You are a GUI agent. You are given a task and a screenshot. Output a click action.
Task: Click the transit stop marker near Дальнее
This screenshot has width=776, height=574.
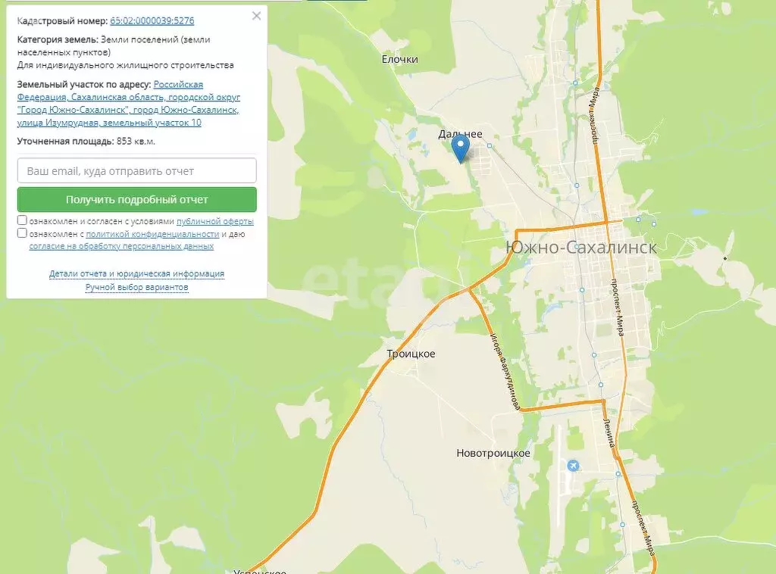click(x=489, y=145)
